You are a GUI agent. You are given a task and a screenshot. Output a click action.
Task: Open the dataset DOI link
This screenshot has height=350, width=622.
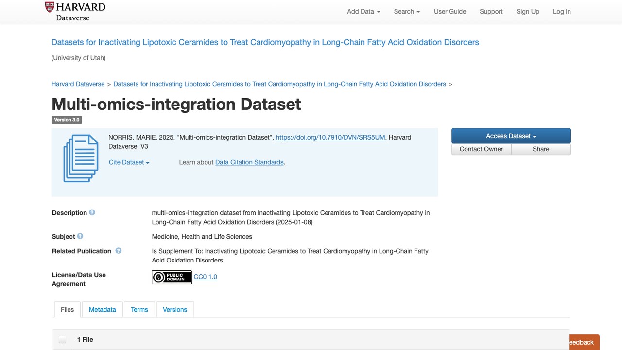point(330,137)
